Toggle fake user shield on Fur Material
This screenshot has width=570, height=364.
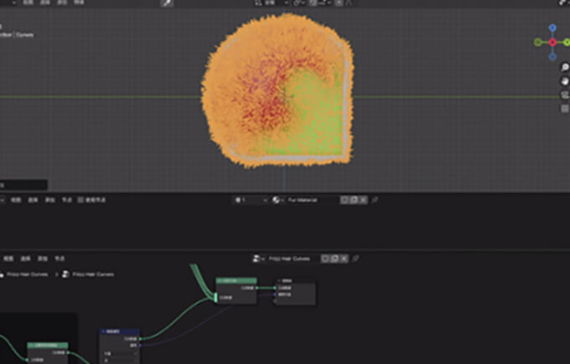(345, 200)
